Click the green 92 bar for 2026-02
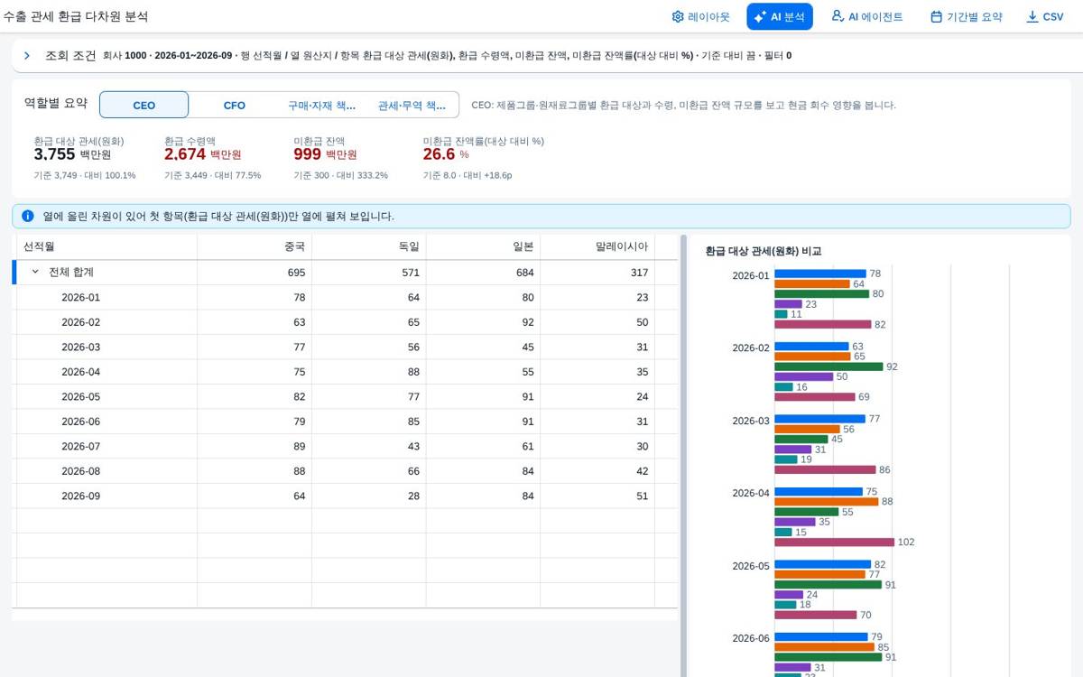The height and width of the screenshot is (677, 1083). (x=828, y=366)
